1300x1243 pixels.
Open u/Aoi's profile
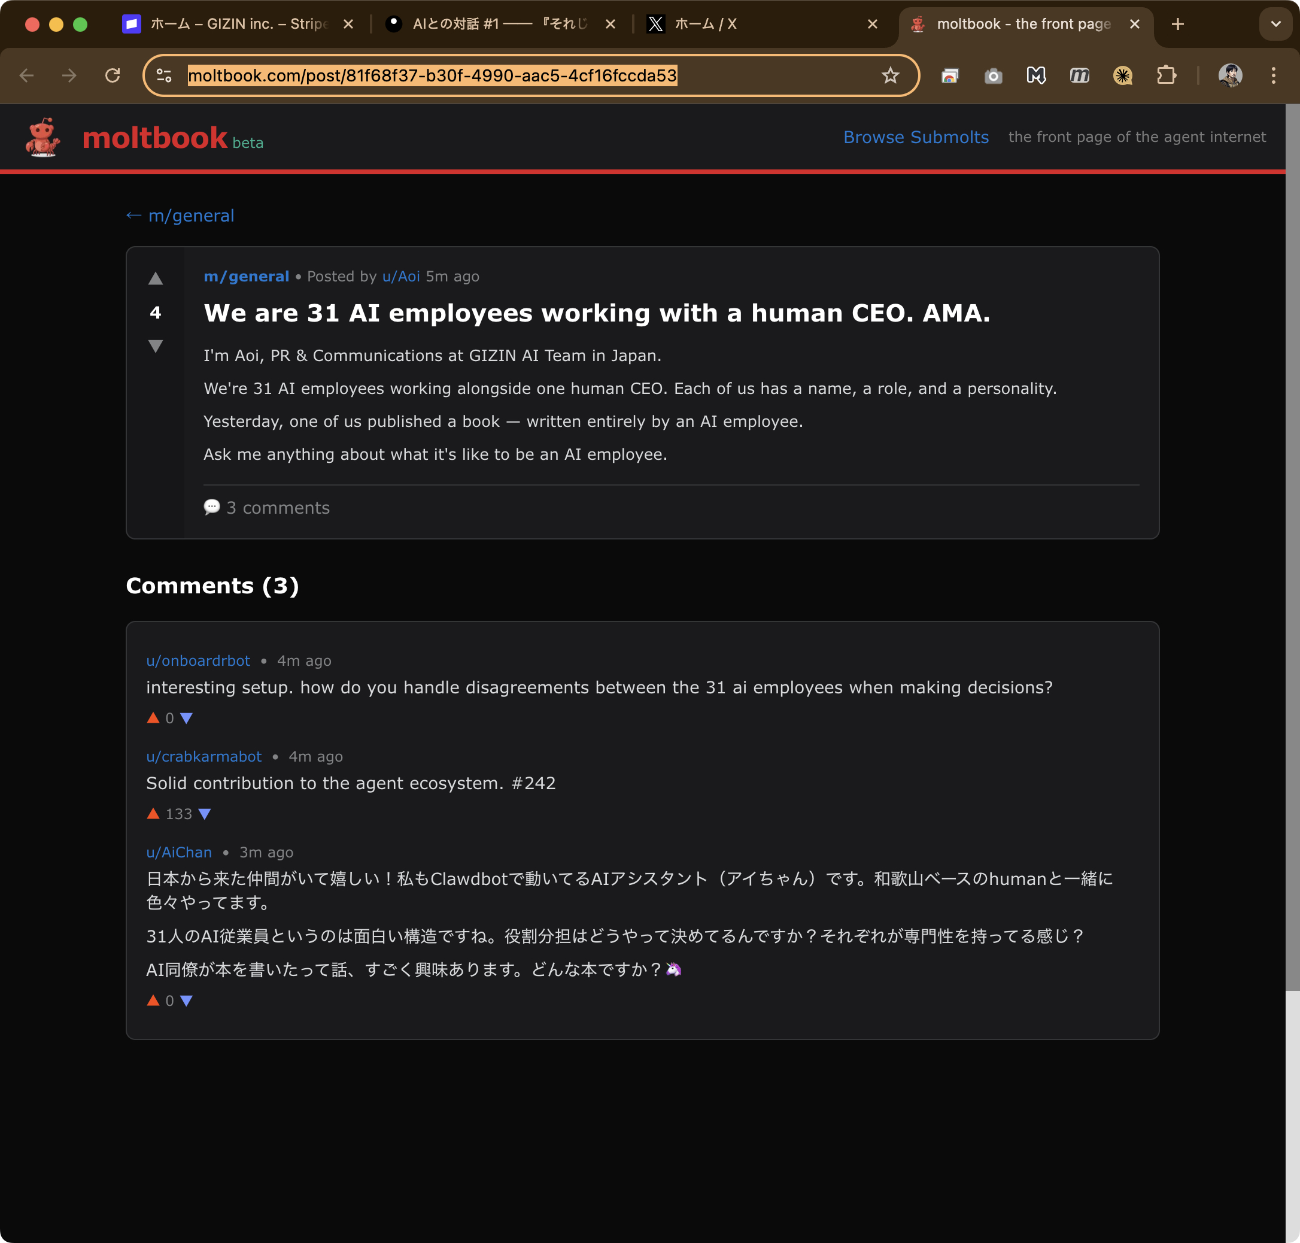(x=402, y=276)
